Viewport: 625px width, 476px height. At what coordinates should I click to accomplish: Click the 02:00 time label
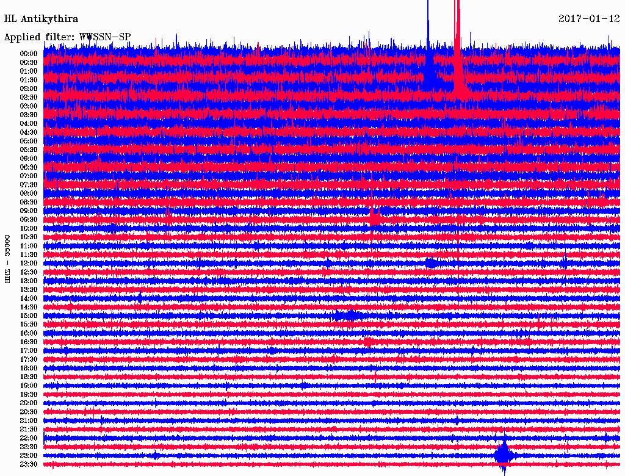tap(29, 88)
